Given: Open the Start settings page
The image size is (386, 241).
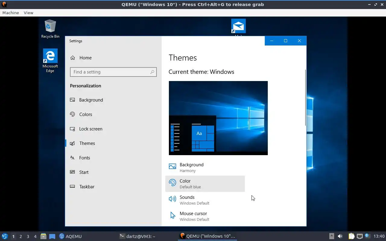Looking at the screenshot, I should [113, 172].
